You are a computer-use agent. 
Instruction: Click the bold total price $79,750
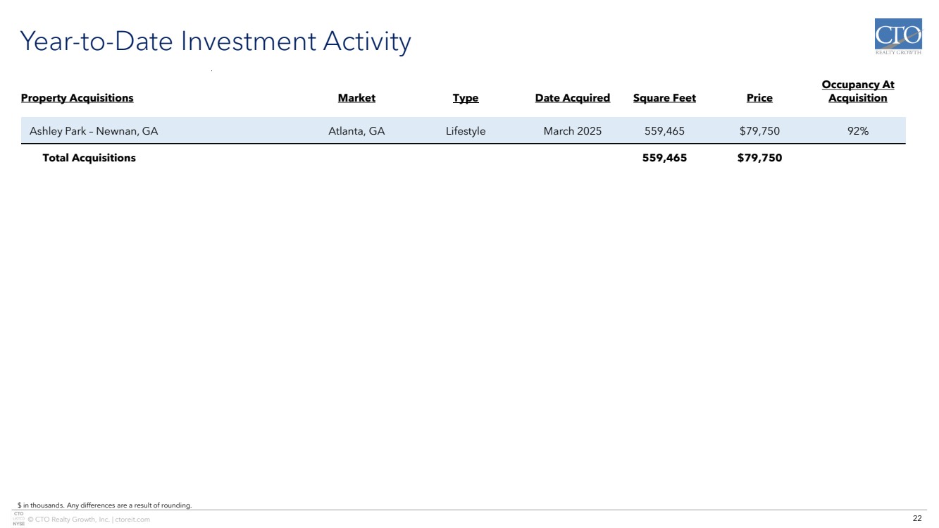759,158
